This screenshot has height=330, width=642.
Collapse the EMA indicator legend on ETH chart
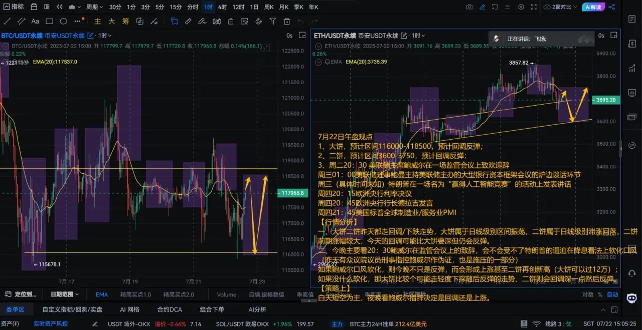[318, 62]
